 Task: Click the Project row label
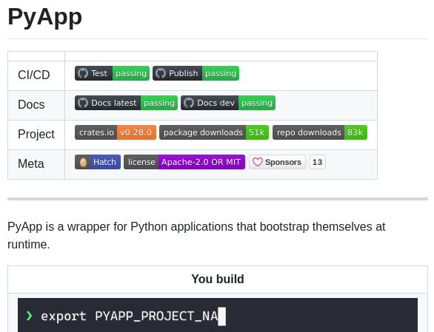36,134
